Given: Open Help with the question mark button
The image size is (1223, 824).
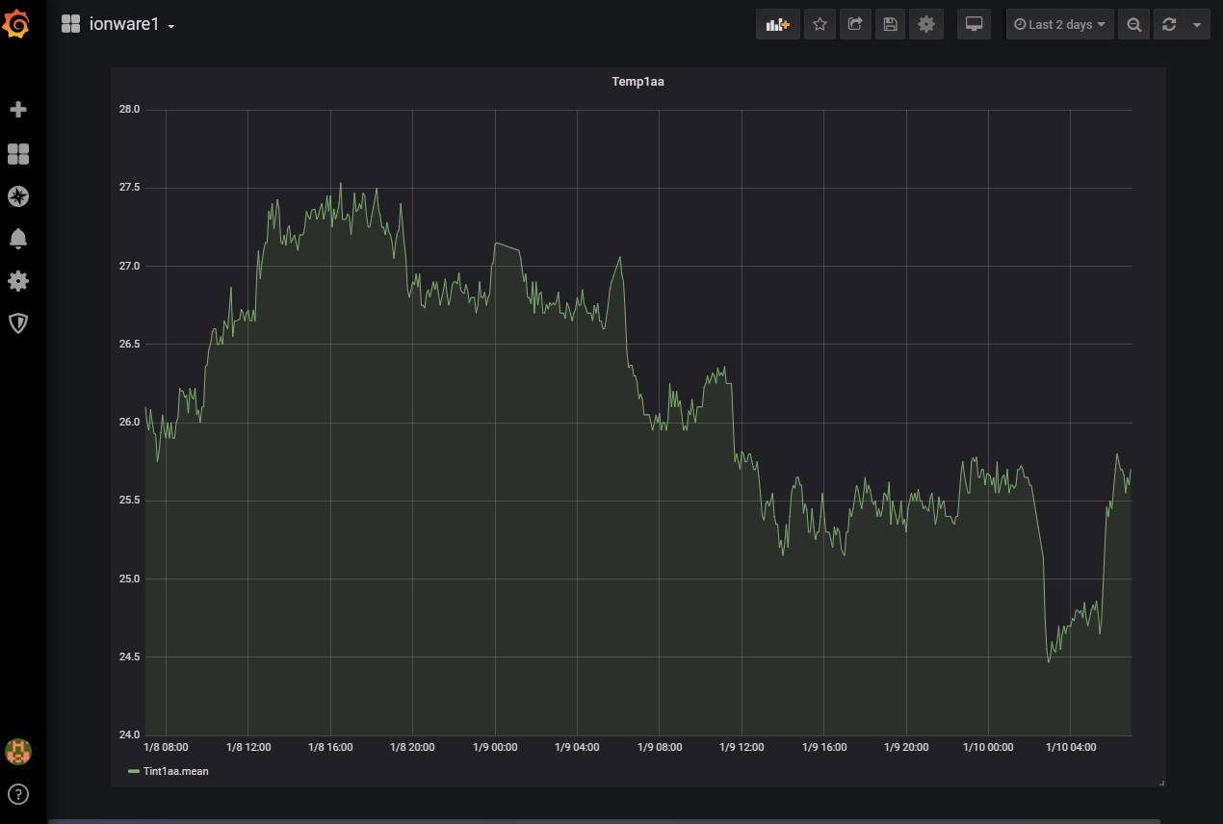Looking at the screenshot, I should click(19, 794).
